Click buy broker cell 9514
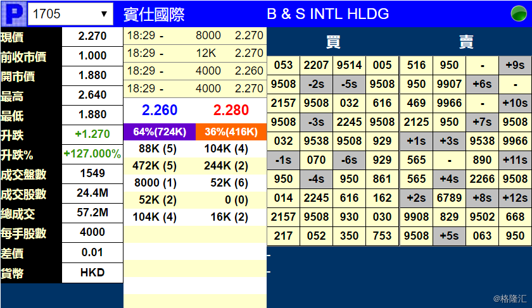Screen dimensions: 532x308 [x=349, y=65]
